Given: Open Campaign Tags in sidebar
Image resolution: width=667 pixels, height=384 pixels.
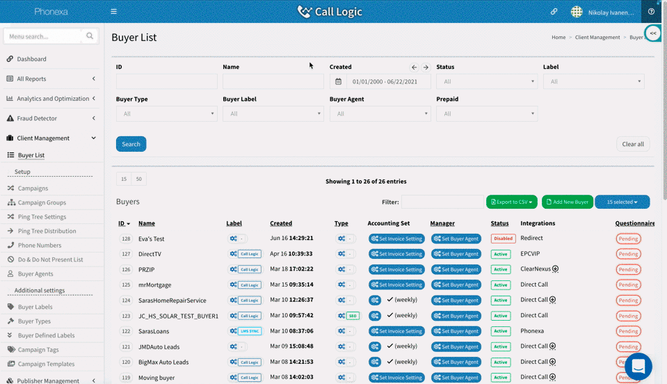Looking at the screenshot, I should (38, 349).
